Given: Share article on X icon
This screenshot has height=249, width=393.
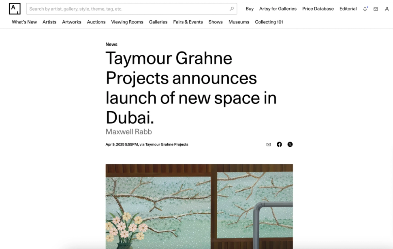Looking at the screenshot, I should click(290, 144).
